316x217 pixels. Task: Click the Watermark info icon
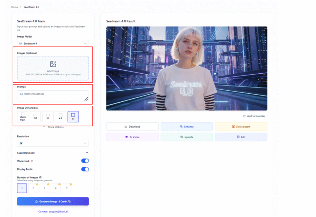32,161
